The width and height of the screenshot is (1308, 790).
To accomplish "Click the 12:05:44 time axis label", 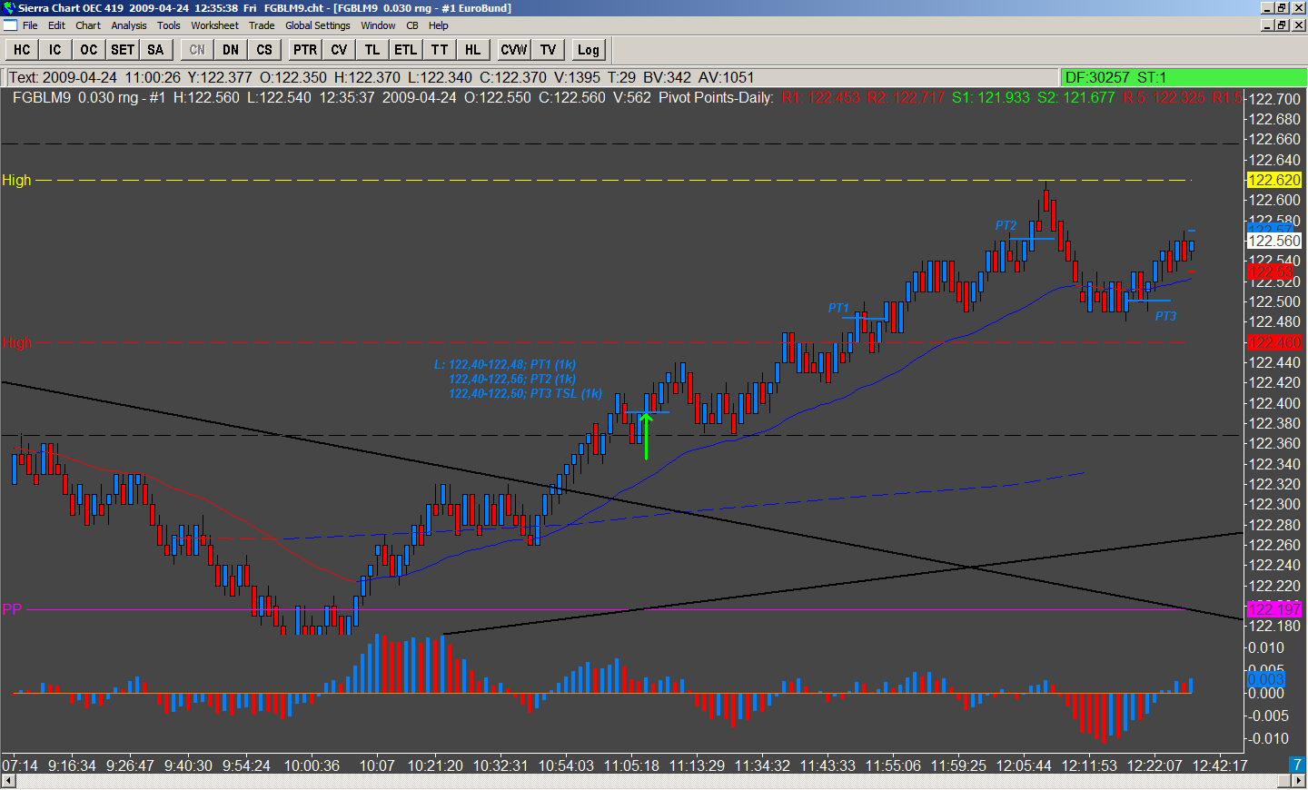I will [1024, 765].
